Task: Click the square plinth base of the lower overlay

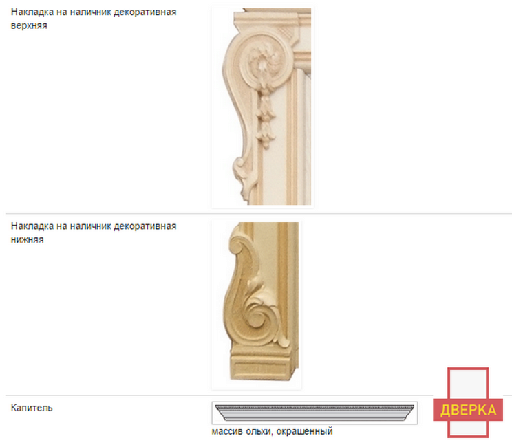Action: [263, 364]
